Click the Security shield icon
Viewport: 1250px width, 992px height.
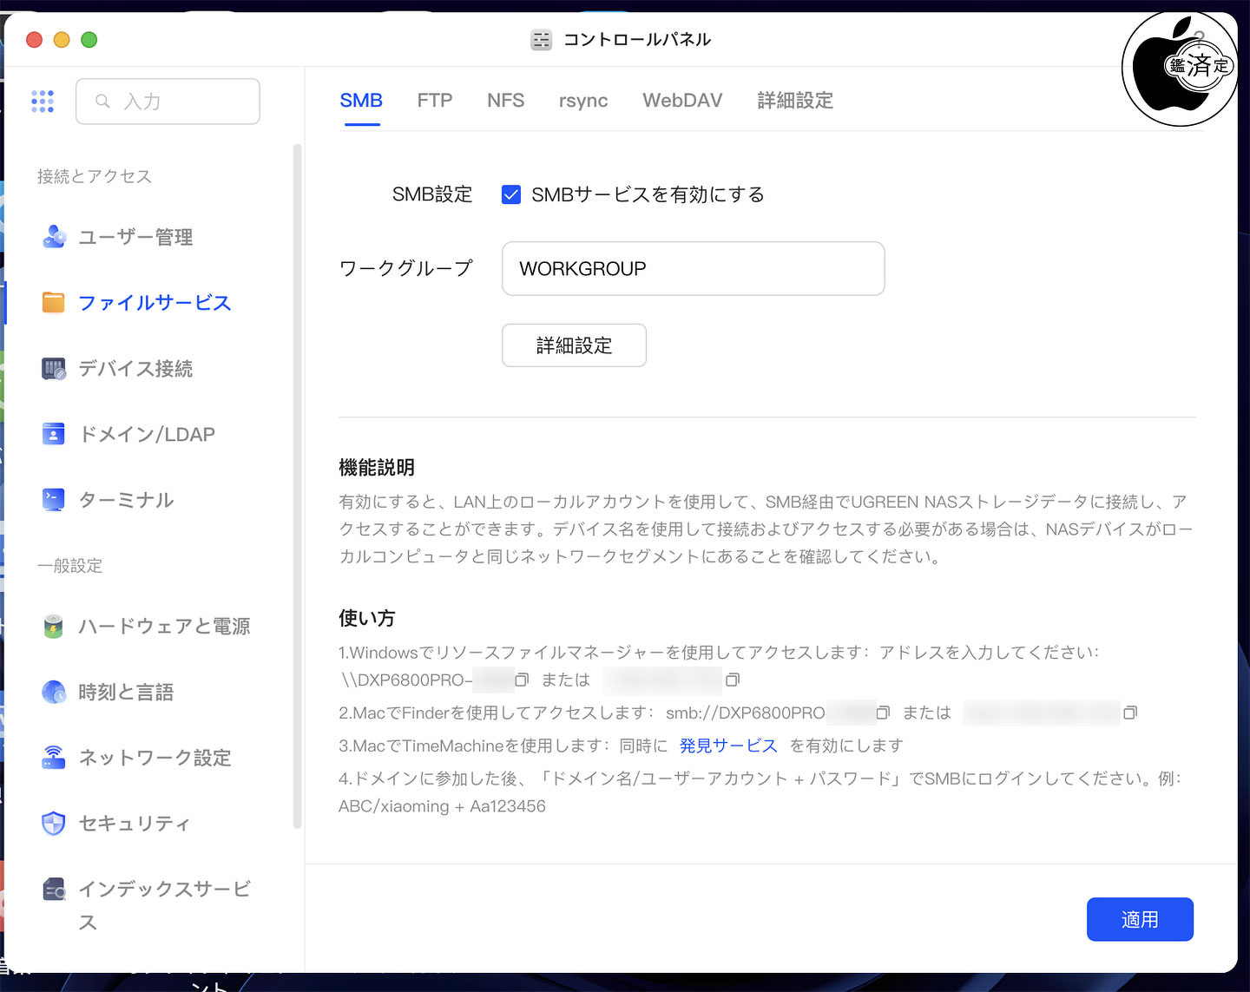[x=54, y=823]
